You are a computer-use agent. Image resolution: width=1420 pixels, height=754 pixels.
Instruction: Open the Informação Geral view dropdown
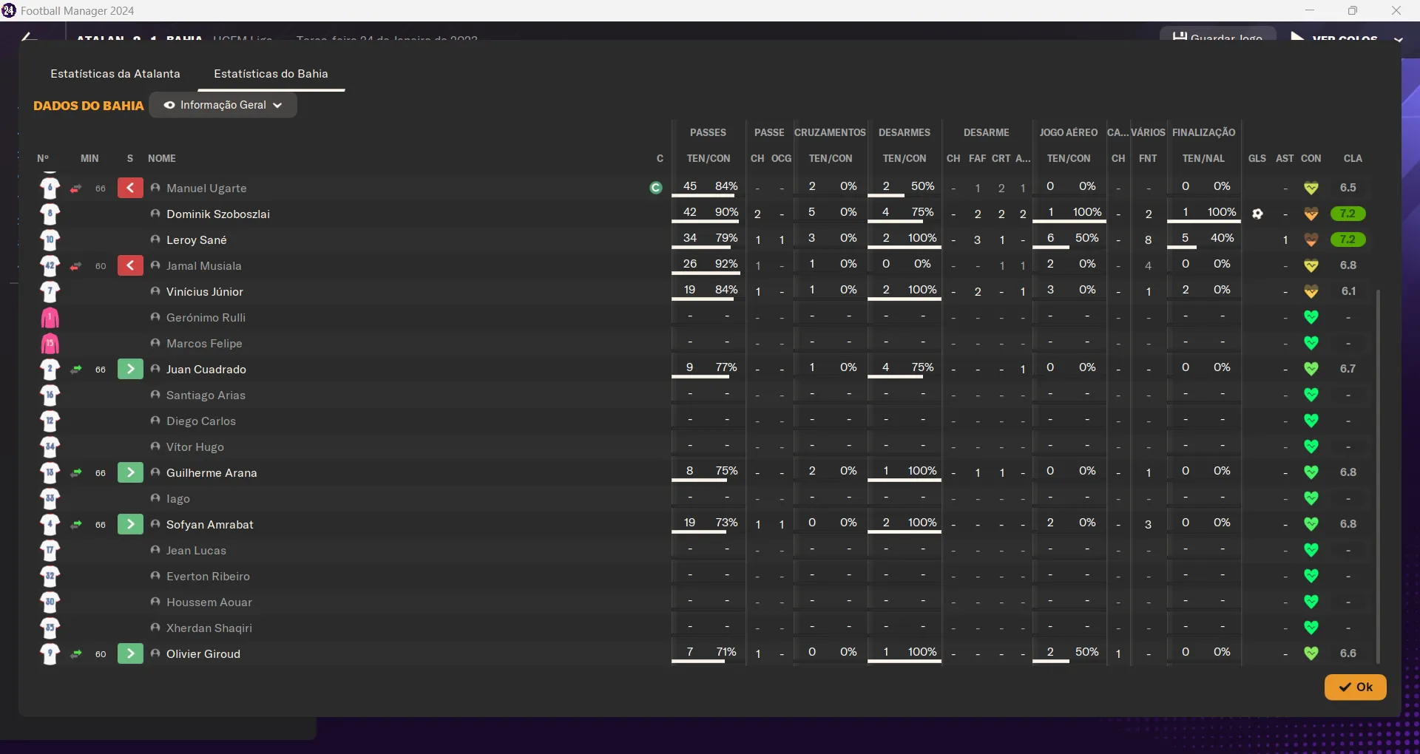223,105
